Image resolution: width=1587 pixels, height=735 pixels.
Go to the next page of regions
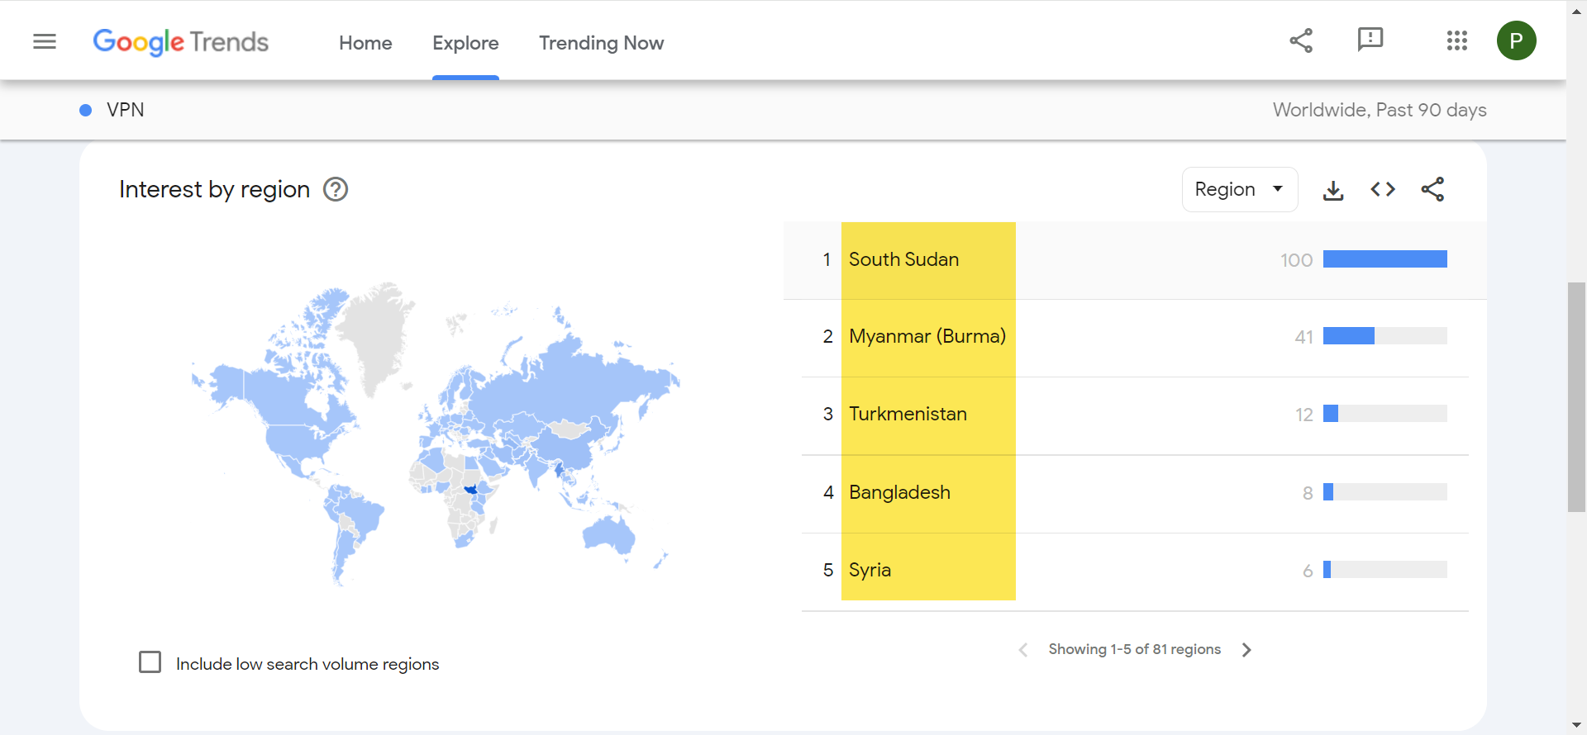[x=1246, y=650]
